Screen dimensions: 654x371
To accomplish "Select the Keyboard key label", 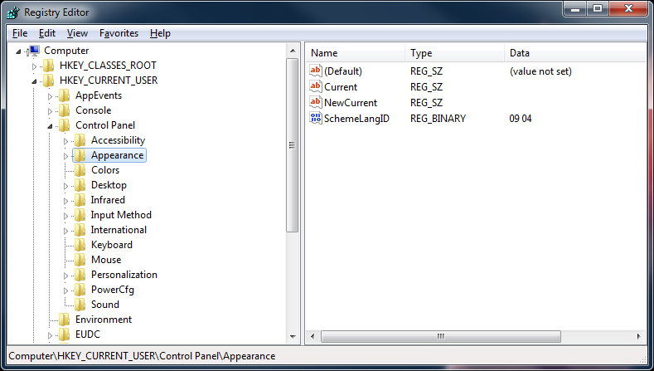I will tap(112, 245).
